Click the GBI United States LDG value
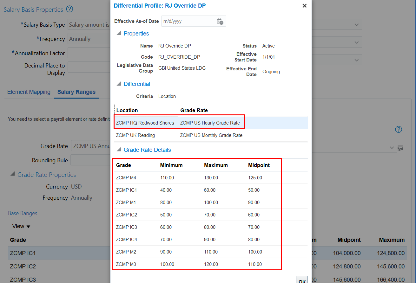The image size is (416, 283). (182, 68)
